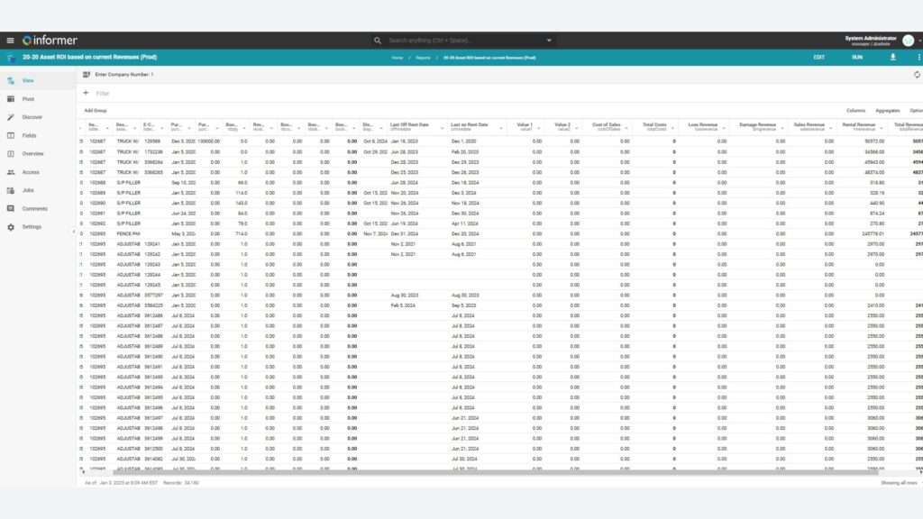The height and width of the screenshot is (519, 923).
Task: Open the Jobs sidebar item
Action: pyautogui.click(x=28, y=190)
